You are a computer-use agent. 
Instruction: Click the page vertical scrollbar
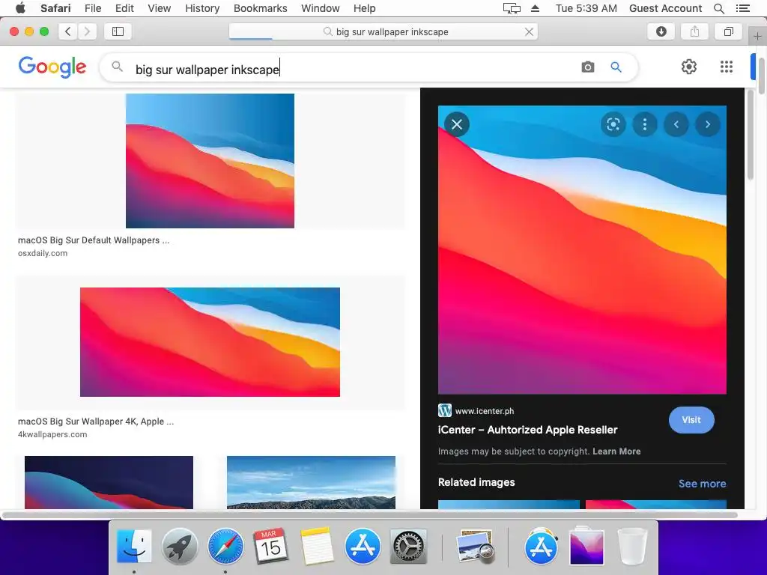(761, 74)
